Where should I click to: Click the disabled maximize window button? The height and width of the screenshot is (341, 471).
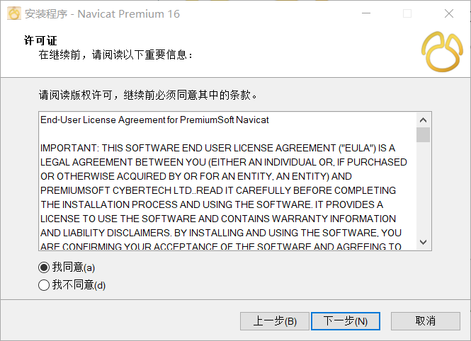click(x=407, y=13)
